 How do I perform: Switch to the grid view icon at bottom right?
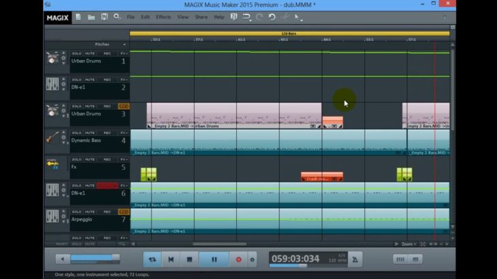point(400,259)
